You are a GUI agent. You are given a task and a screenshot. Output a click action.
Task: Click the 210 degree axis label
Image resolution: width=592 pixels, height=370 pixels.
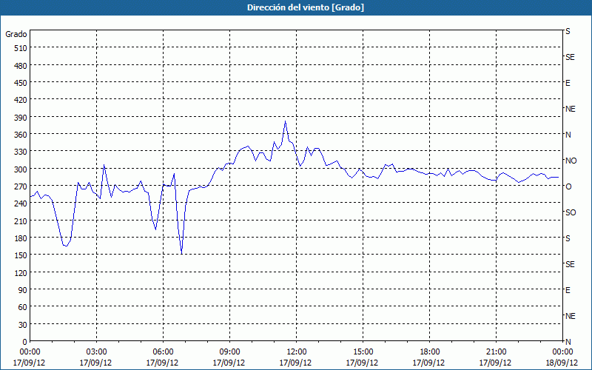coord(21,221)
